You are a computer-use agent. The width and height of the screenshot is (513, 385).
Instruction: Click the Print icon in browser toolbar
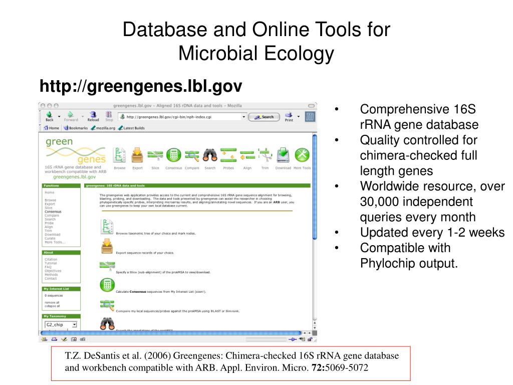pyautogui.click(x=289, y=115)
